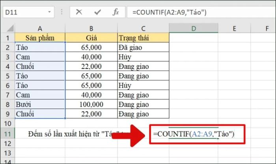Select cell C3 'Hủy'
276x164 pixels.
[x=143, y=57]
